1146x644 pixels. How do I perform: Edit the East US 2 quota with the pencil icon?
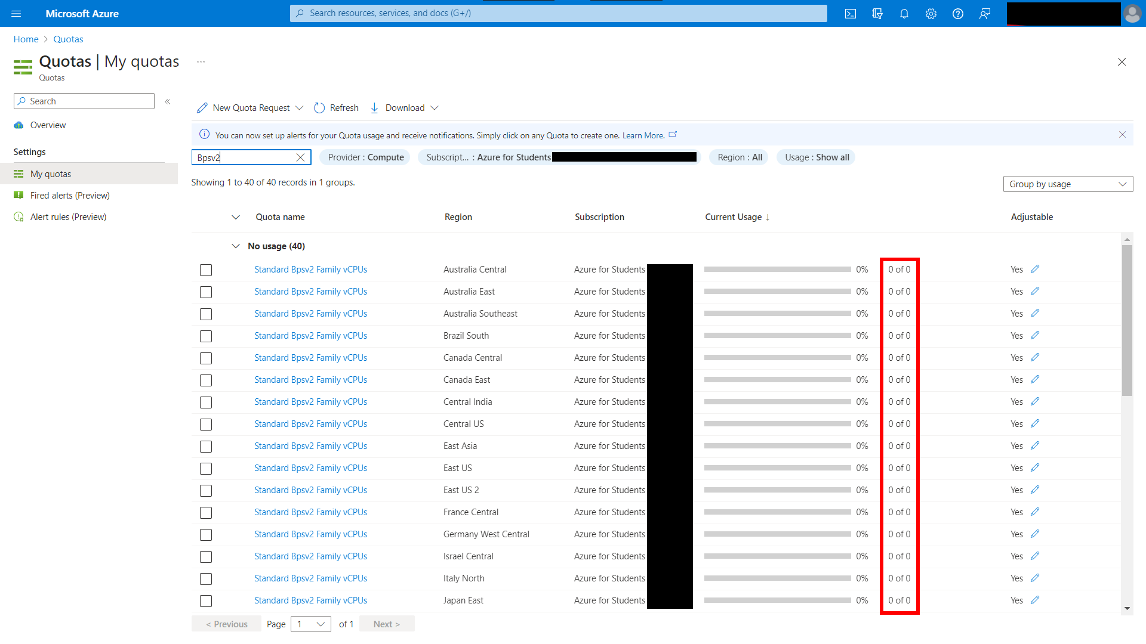pos(1035,490)
